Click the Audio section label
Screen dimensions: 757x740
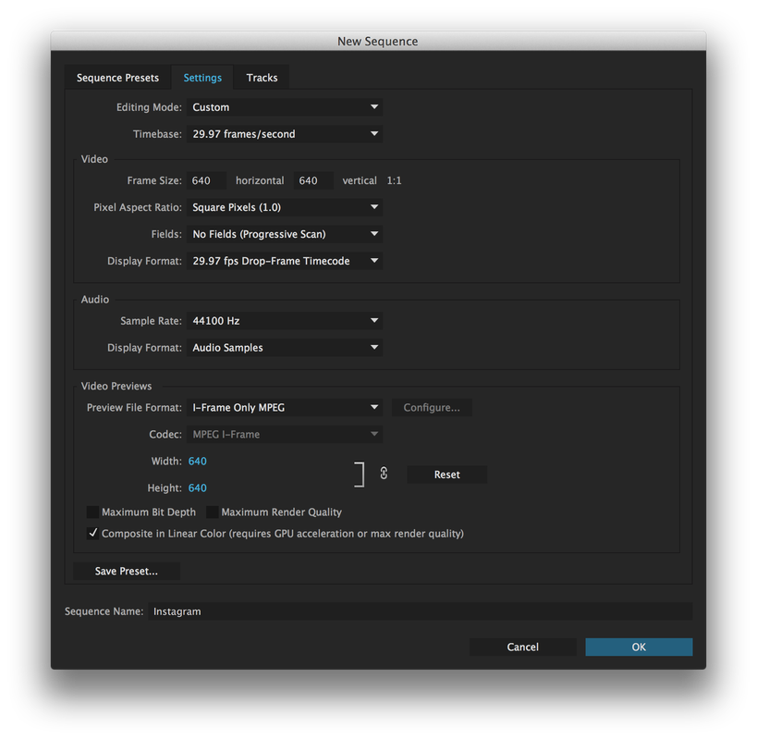click(95, 300)
